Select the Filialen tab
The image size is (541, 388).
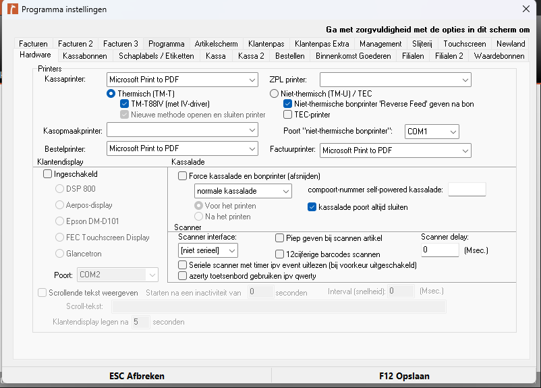413,56
